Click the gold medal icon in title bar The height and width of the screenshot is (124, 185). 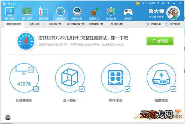point(138,3)
